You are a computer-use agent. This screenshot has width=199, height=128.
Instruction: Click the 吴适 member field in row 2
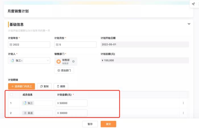[x=37, y=113]
